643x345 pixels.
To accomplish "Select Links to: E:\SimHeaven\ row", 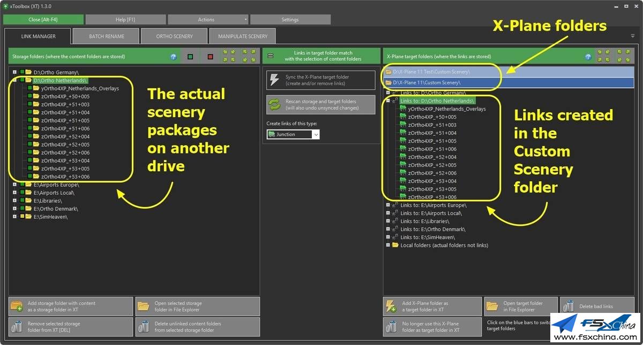I will tap(428, 237).
